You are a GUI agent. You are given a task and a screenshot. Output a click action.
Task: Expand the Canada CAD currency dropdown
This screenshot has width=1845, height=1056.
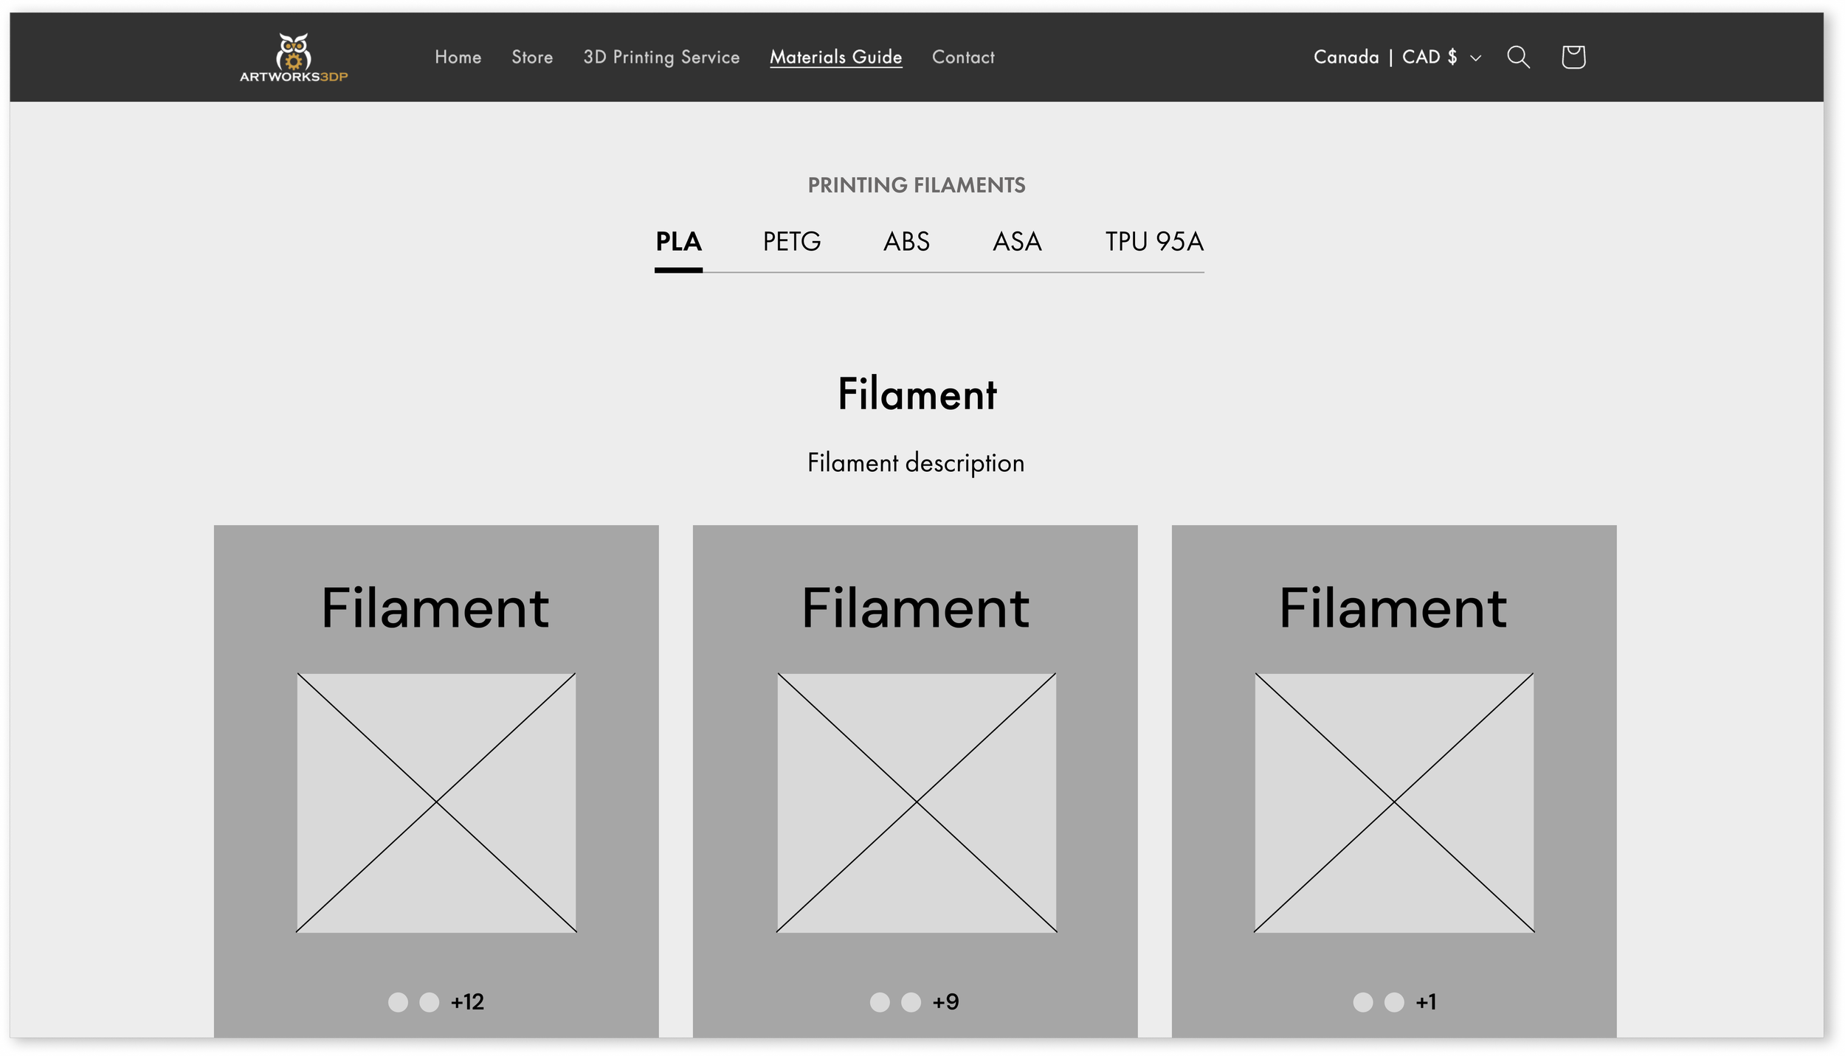click(1385, 57)
